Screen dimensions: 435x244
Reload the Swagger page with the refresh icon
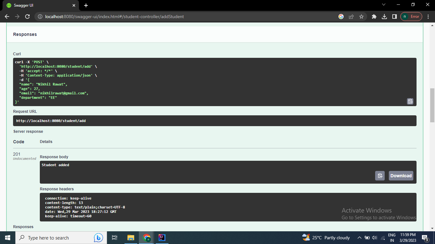27,17
